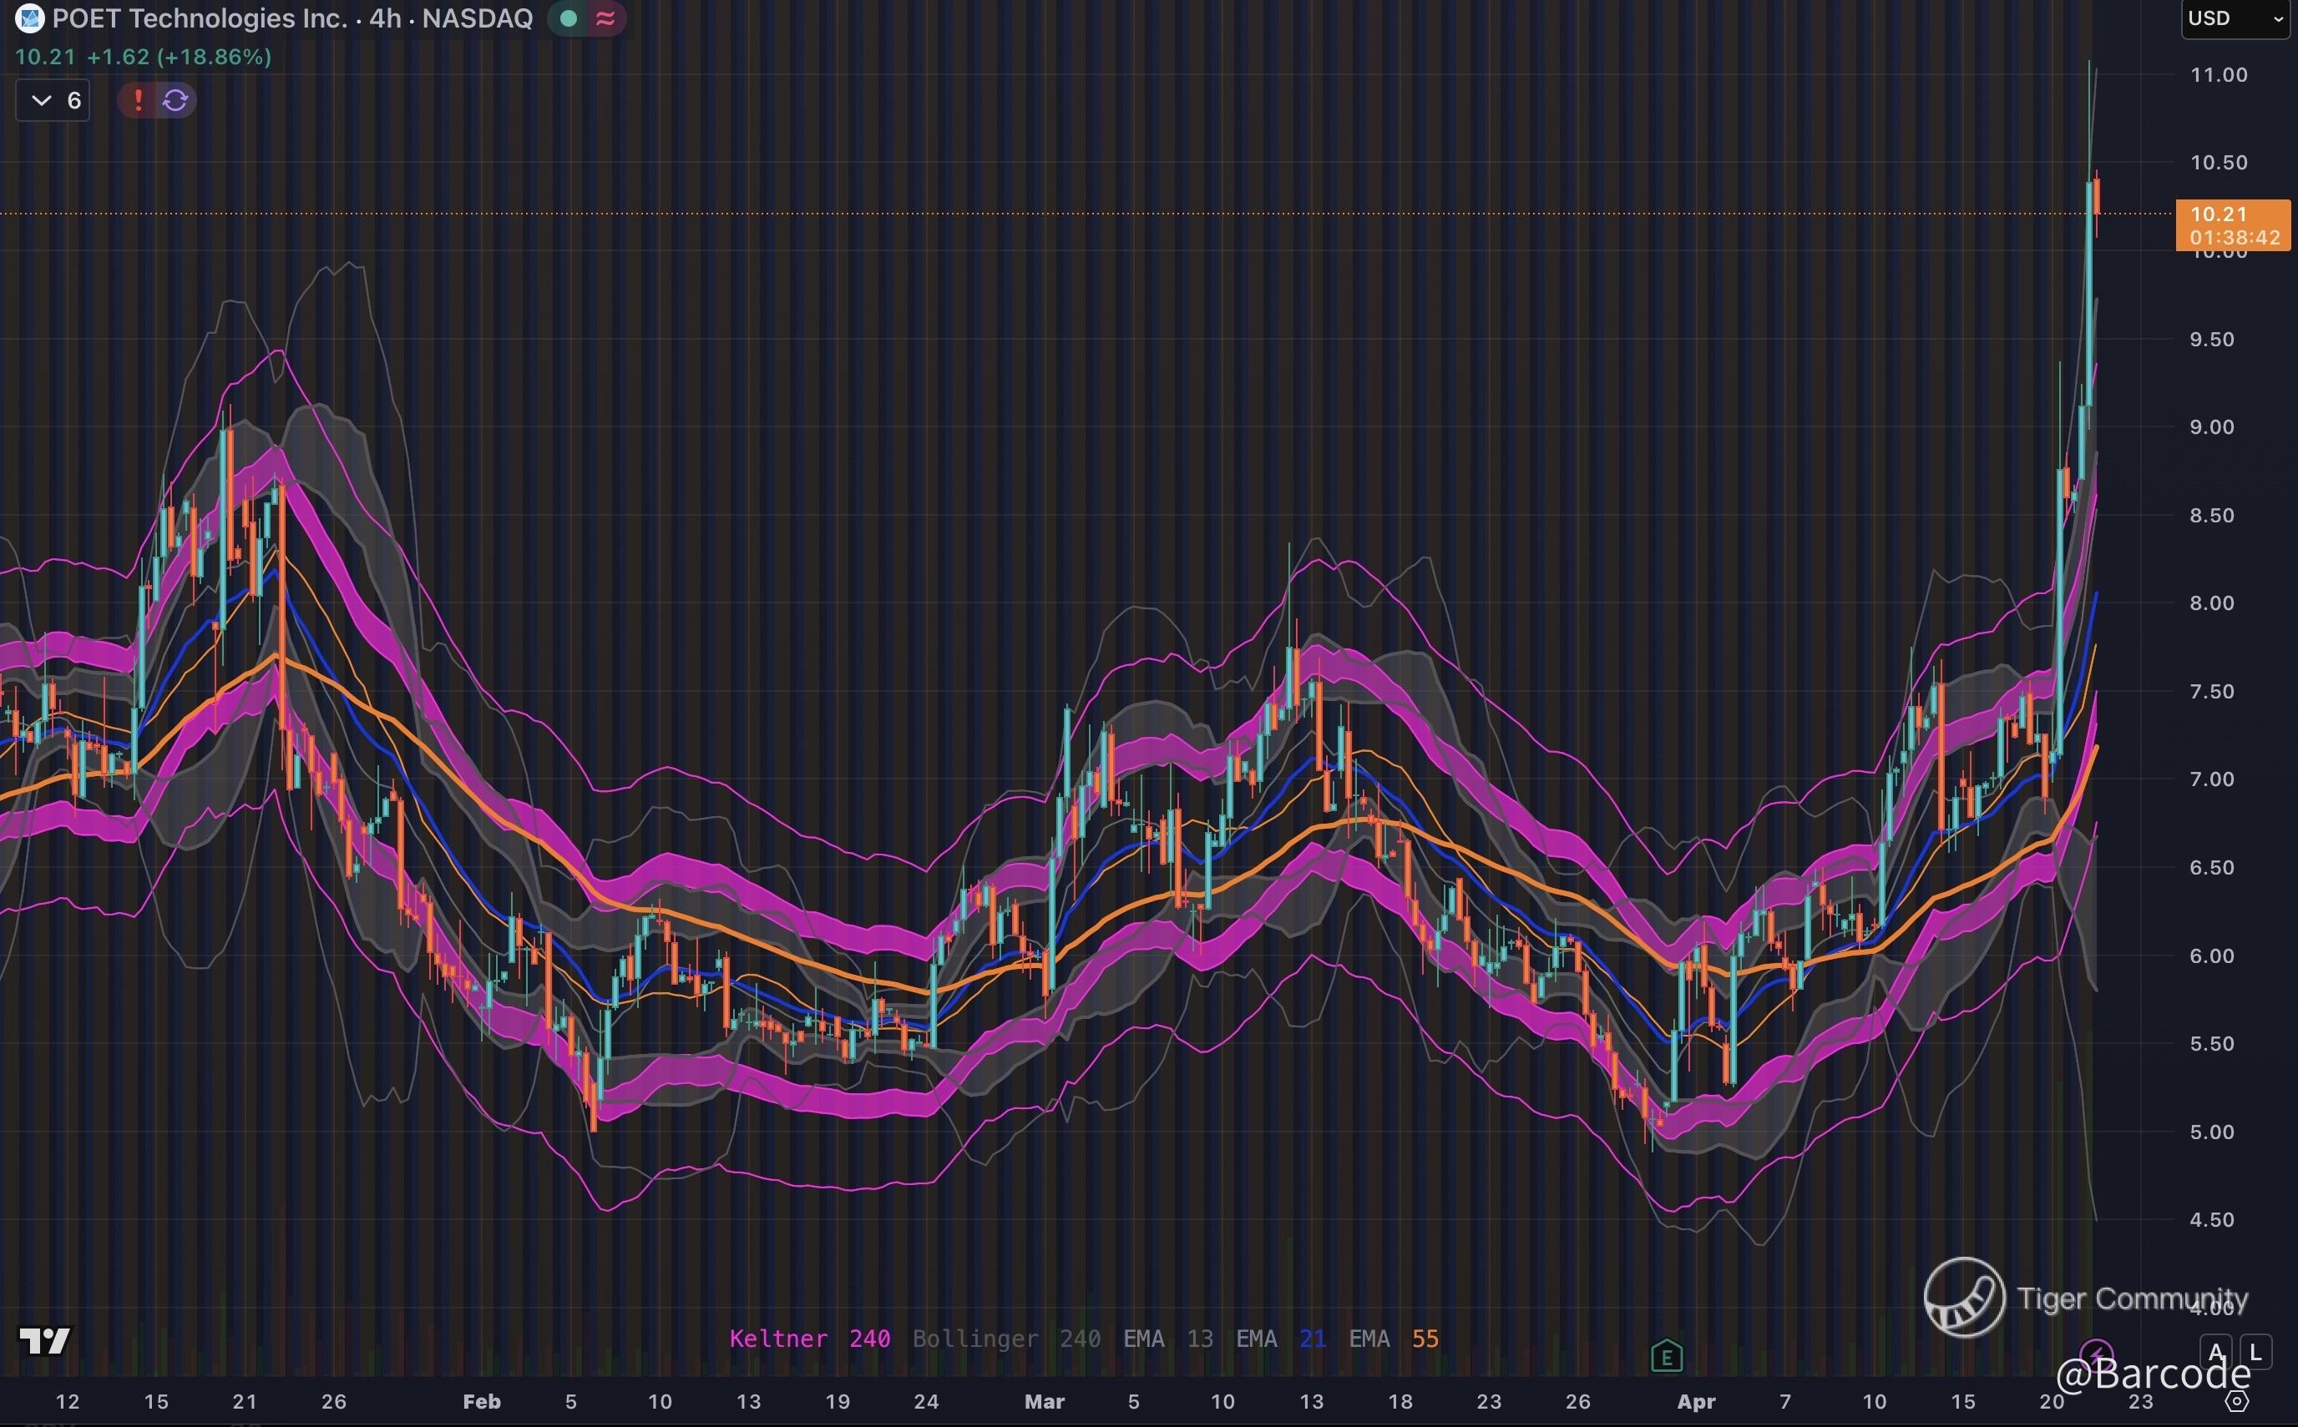Screen dimensions: 2298x1427
Task: Toggle auto scale A button
Action: pos(2216,1353)
